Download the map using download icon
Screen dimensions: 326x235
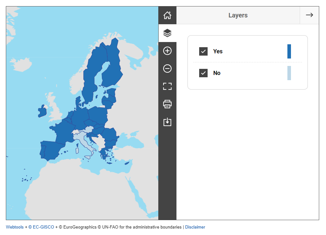coord(167,122)
